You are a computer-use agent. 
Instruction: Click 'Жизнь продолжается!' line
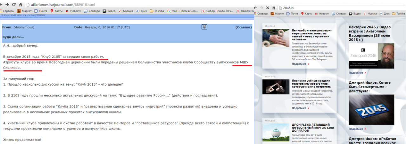click(x=22, y=140)
